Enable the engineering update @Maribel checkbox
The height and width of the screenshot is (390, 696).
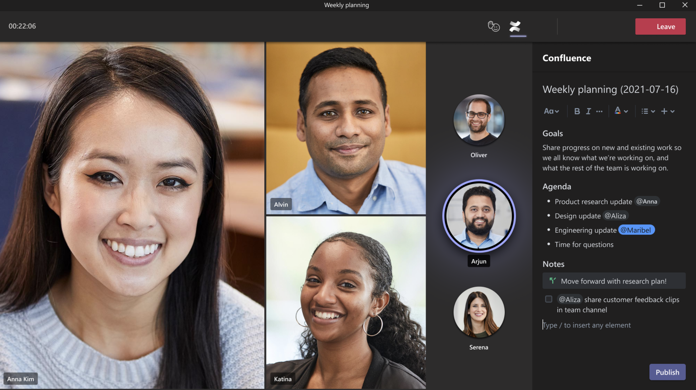(548, 230)
